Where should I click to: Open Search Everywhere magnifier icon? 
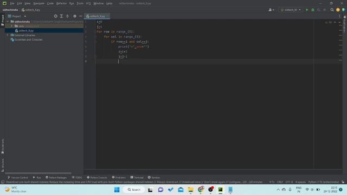[332, 10]
